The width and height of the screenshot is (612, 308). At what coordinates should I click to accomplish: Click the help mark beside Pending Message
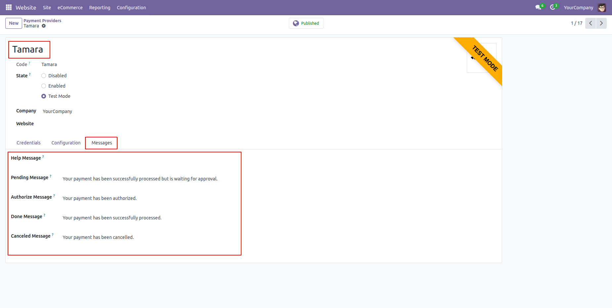[x=50, y=176]
